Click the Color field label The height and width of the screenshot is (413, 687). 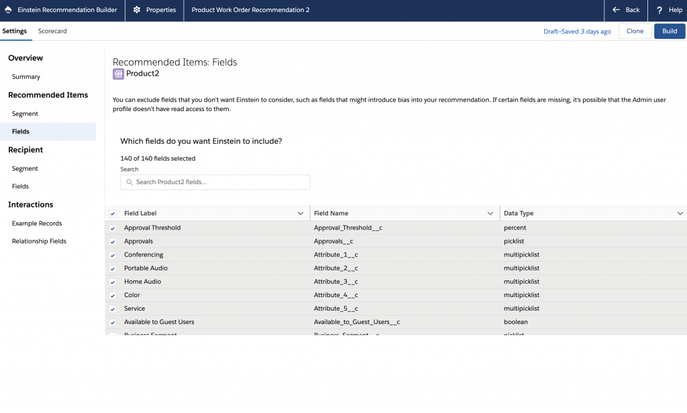click(132, 295)
